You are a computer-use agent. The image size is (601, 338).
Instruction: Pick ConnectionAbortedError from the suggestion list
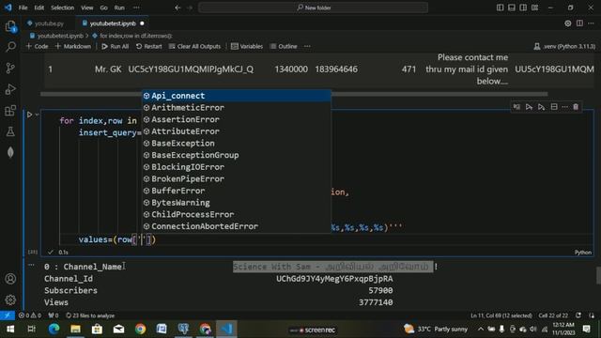coord(237,226)
